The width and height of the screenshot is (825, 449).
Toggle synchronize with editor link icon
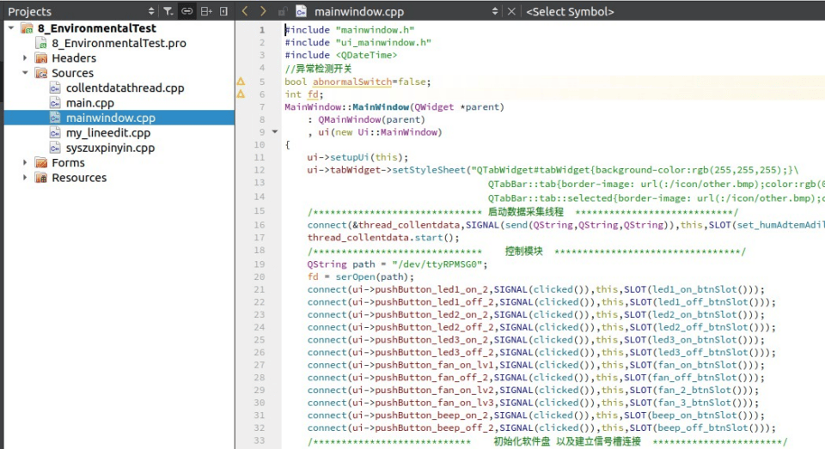pos(187,11)
